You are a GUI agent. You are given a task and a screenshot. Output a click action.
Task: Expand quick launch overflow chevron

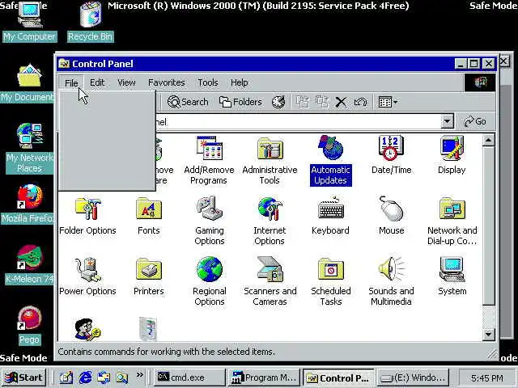140,375
